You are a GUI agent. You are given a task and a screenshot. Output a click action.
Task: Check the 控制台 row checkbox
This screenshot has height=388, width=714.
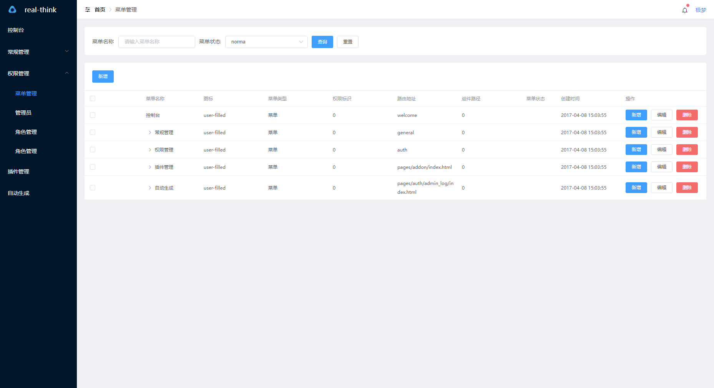(93, 115)
